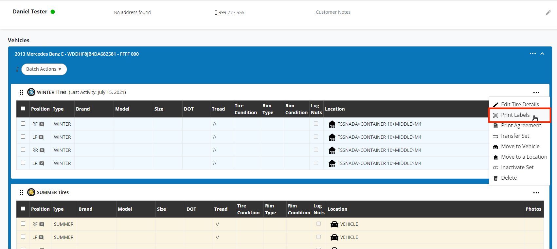Choose Delete from the tire set menu
The image size is (557, 249).
point(519,178)
